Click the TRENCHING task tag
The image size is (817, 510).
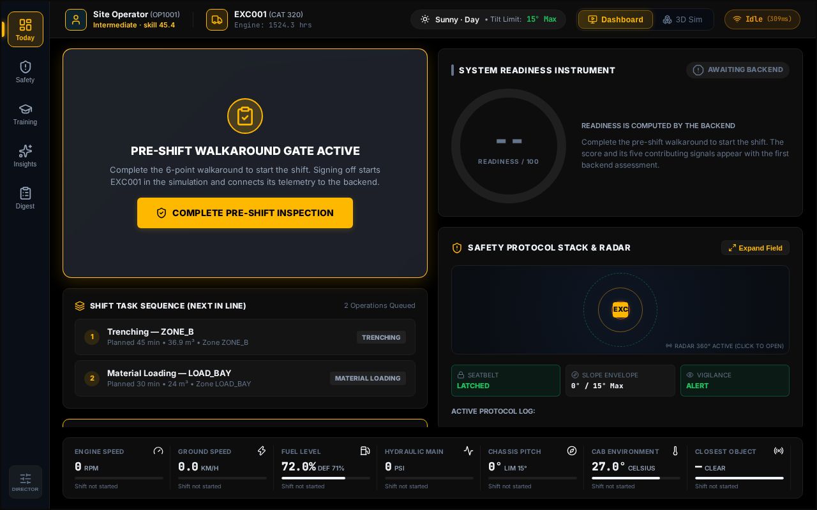(x=381, y=337)
